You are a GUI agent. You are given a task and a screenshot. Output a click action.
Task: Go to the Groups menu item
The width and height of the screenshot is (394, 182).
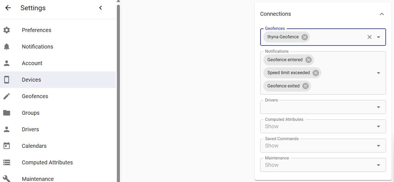[31, 113]
